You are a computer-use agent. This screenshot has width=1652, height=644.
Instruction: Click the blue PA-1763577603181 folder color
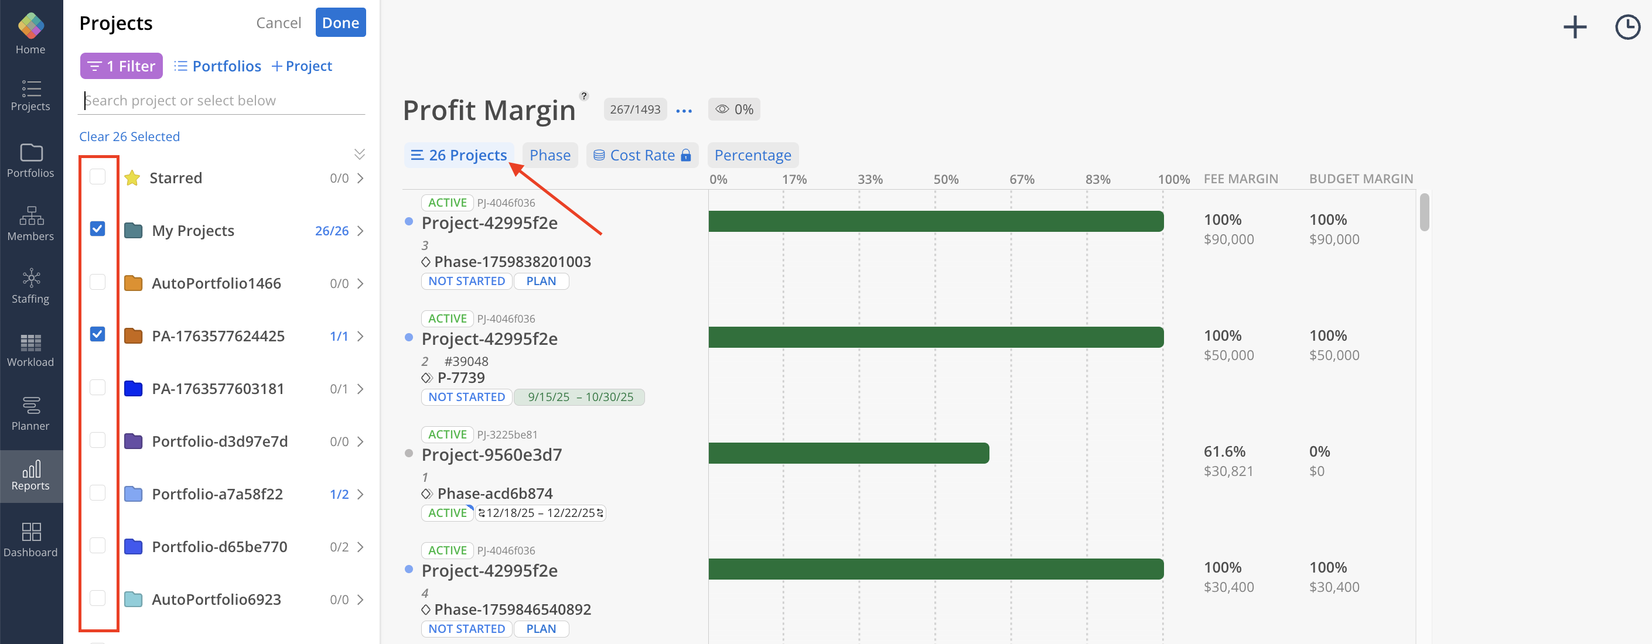tap(134, 388)
